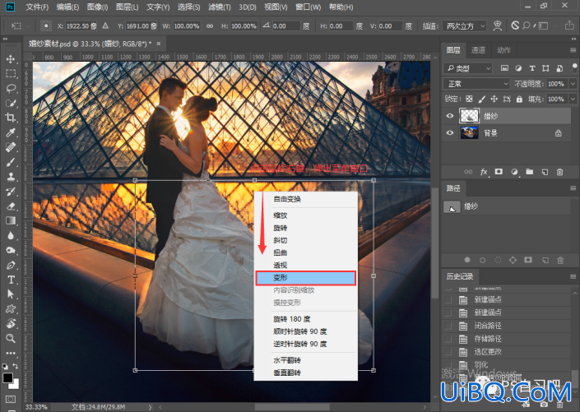Select the Brush tool
Image resolution: width=580 pixels, height=412 pixels.
(11, 162)
